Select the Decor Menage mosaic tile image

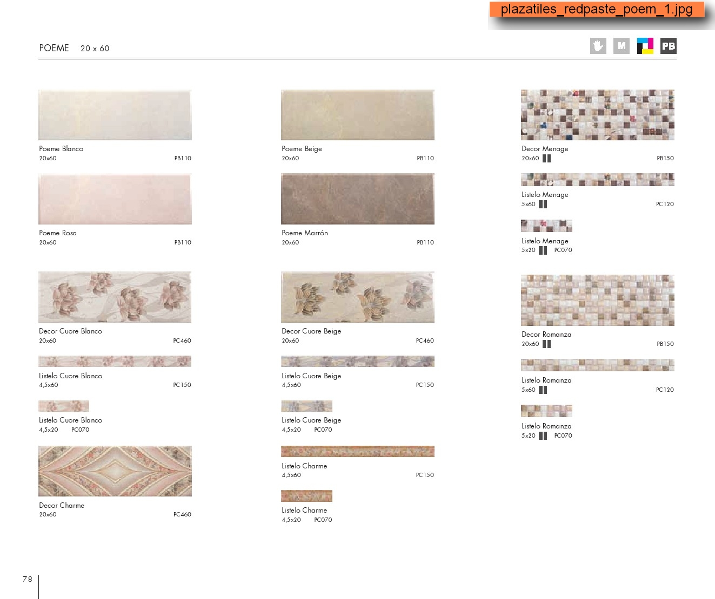click(598, 115)
